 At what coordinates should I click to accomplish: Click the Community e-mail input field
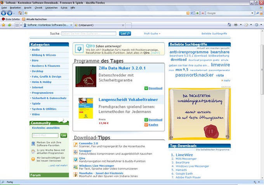(x=45, y=135)
